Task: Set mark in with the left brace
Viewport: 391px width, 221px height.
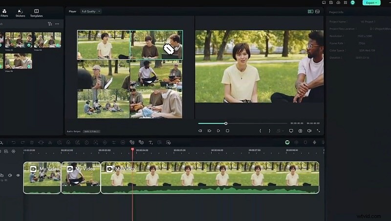Action: (x=260, y=131)
